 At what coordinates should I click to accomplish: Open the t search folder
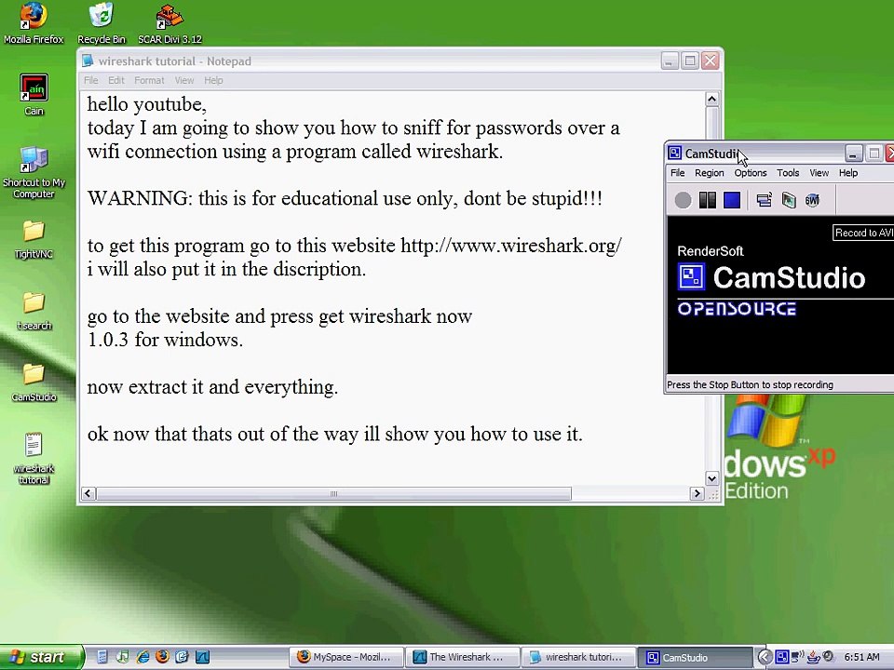34,311
